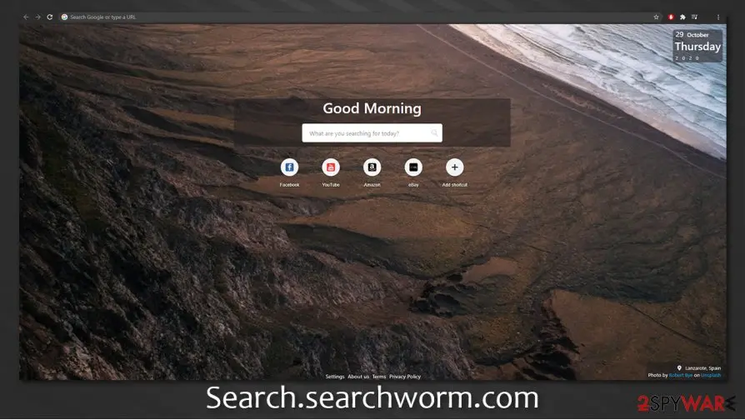The width and height of the screenshot is (745, 420).
Task: Open the Terms footer link
Action: tap(379, 377)
